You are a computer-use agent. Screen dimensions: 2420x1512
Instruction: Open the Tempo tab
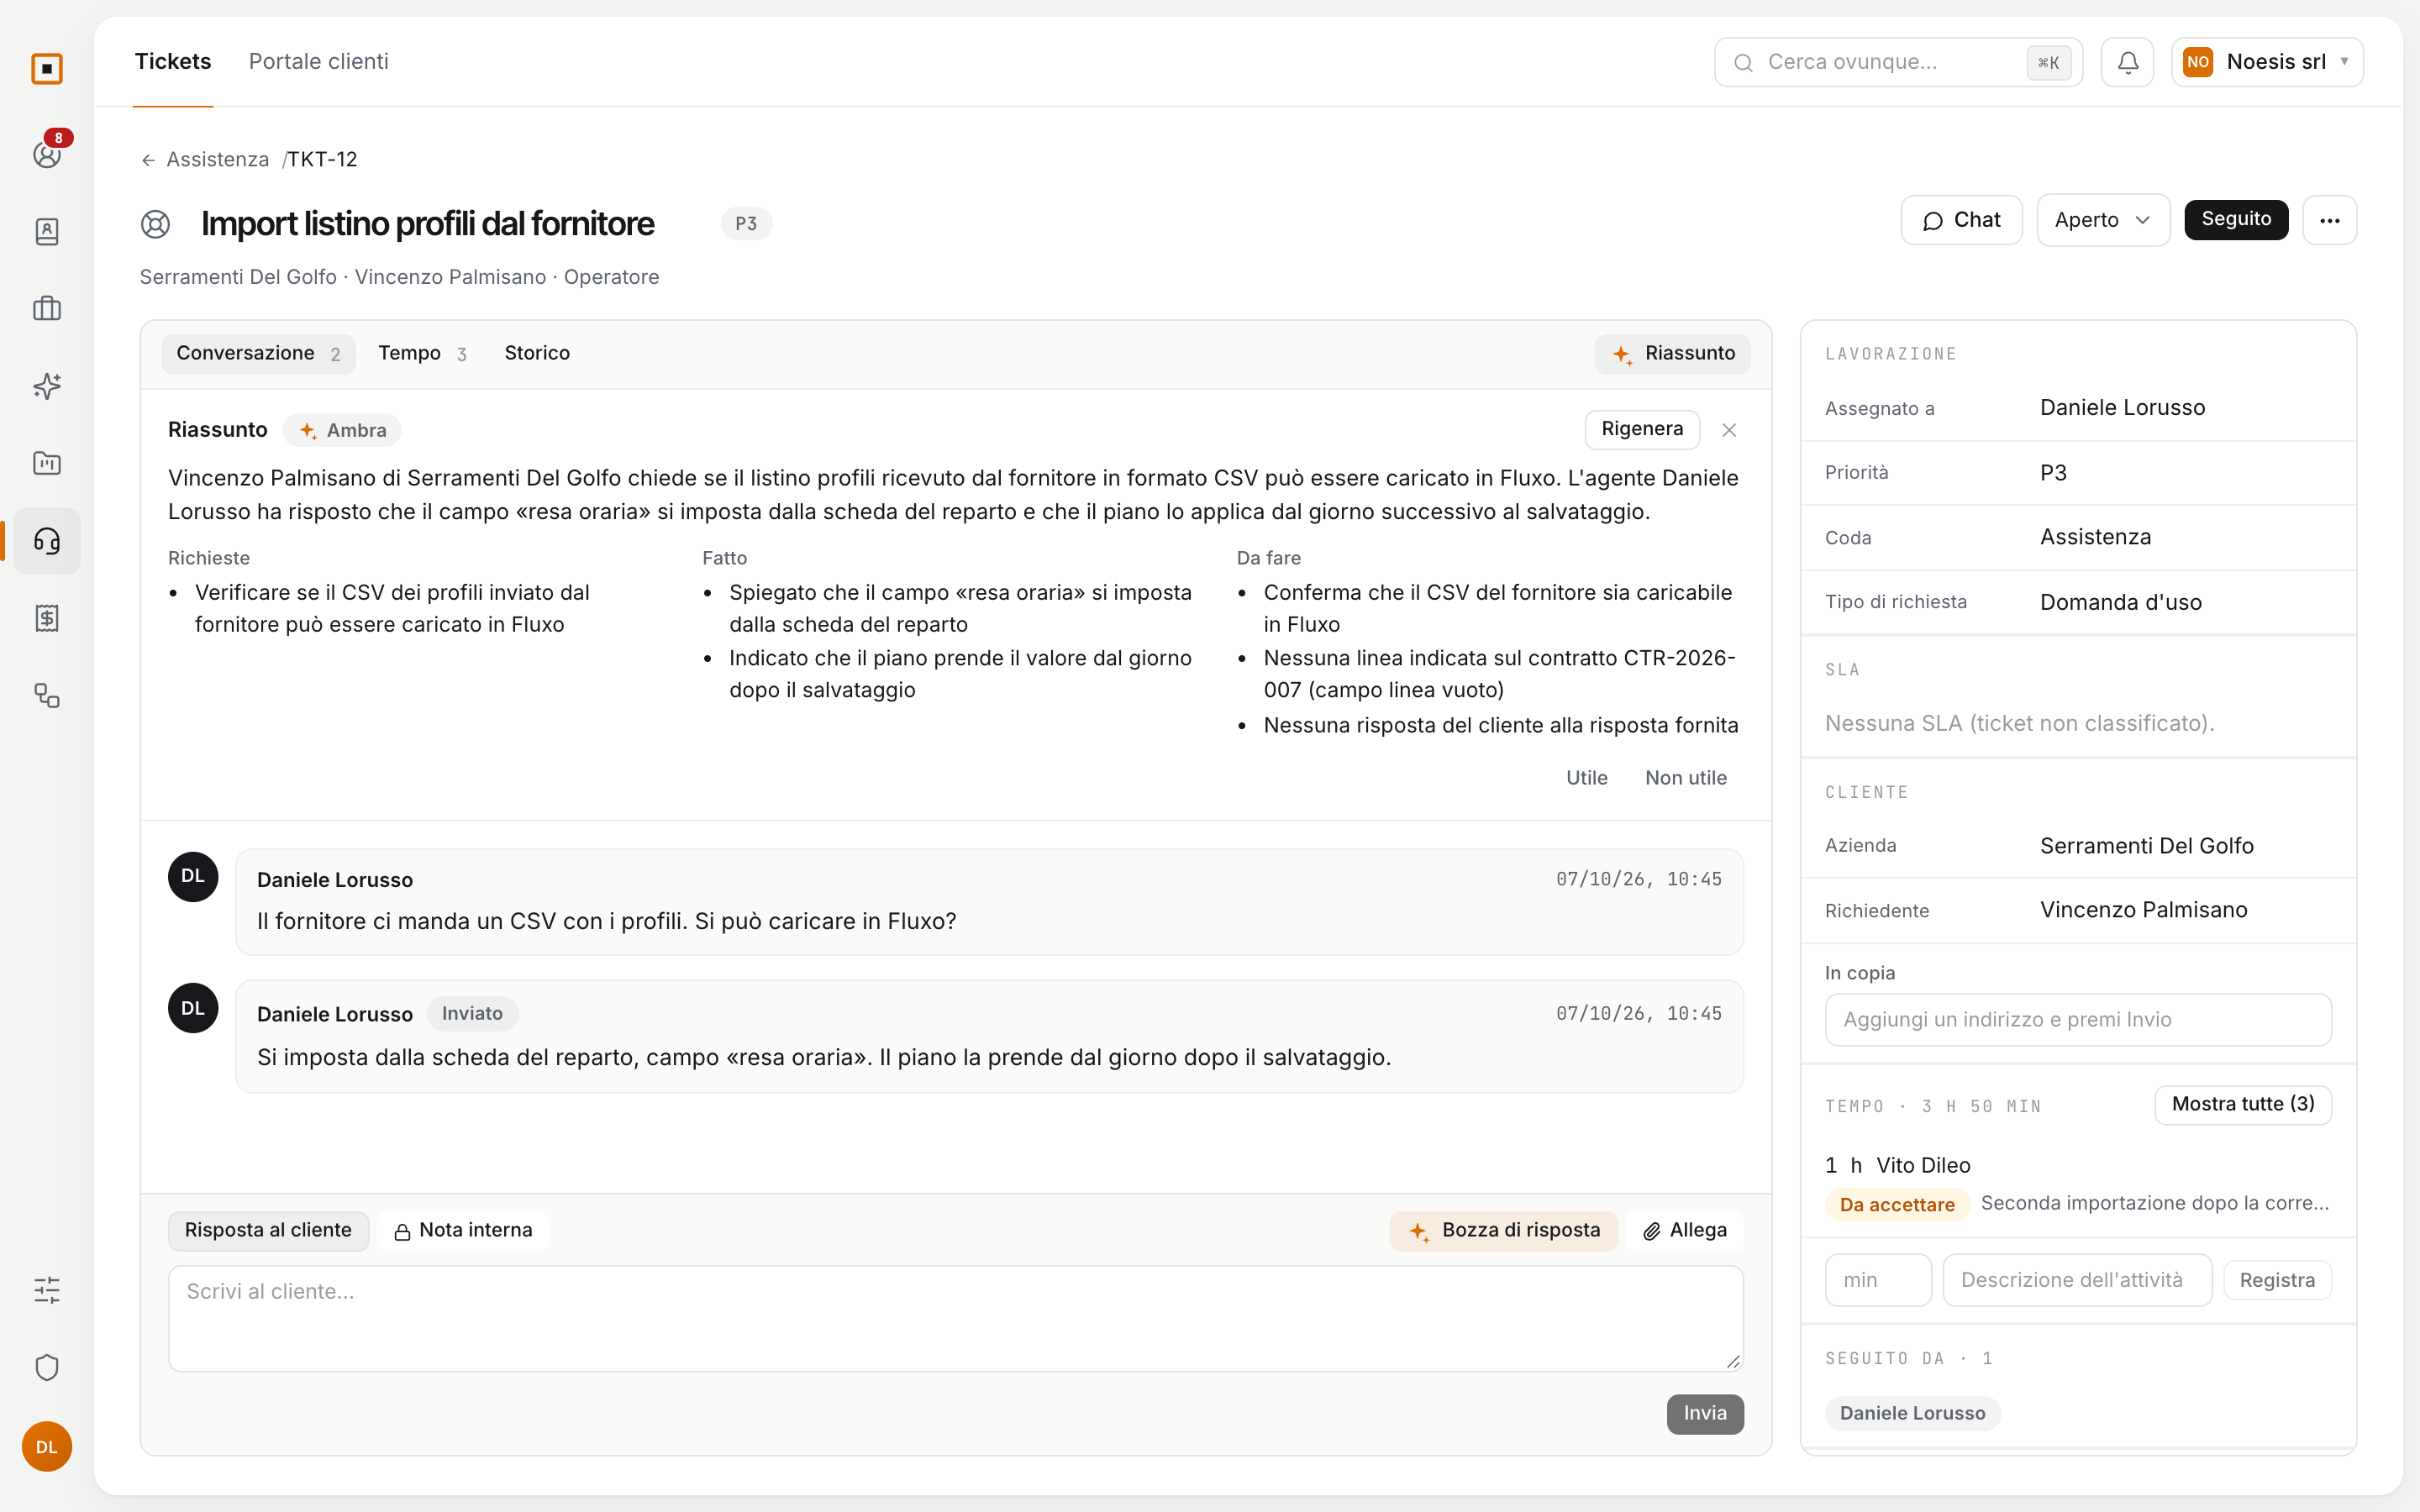point(422,354)
